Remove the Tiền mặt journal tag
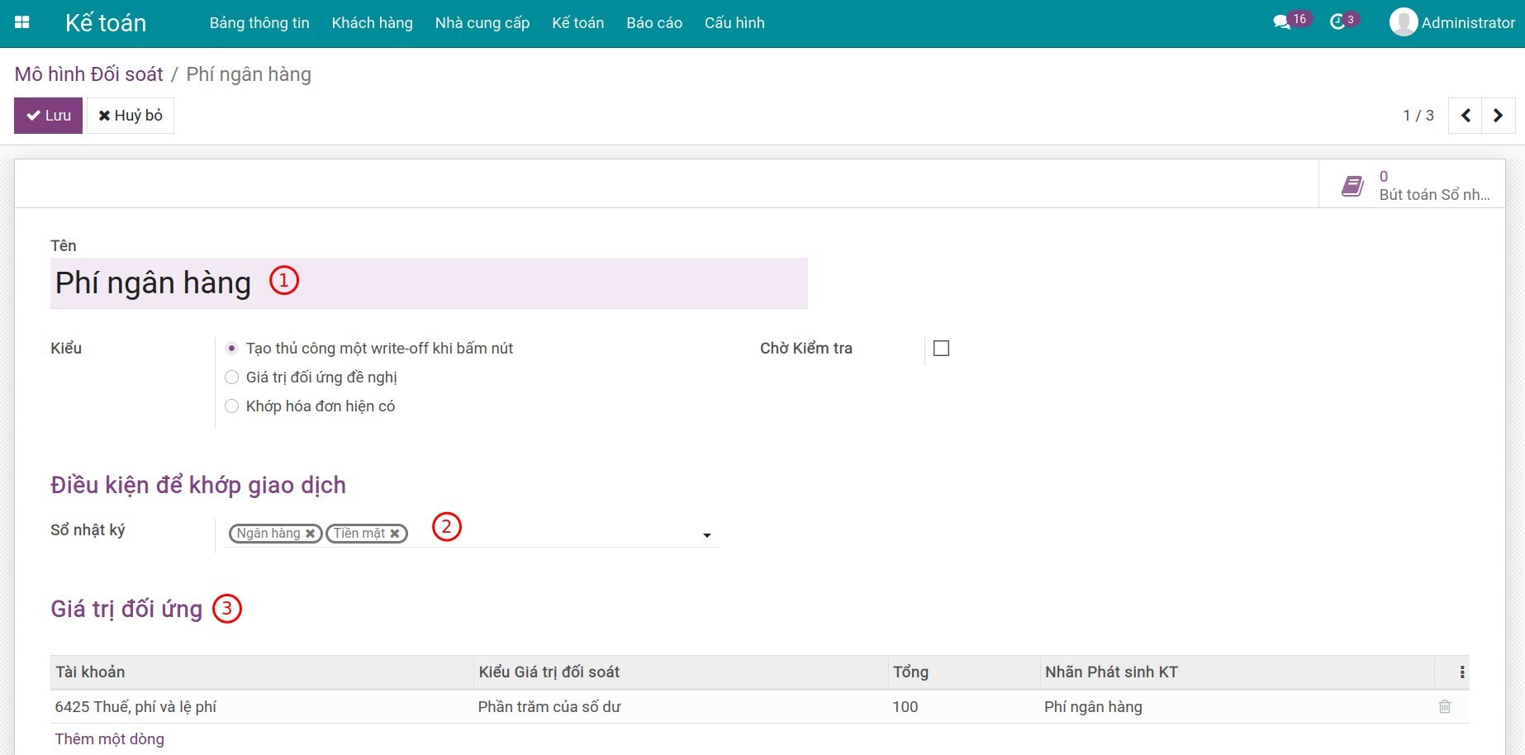 [x=395, y=534]
